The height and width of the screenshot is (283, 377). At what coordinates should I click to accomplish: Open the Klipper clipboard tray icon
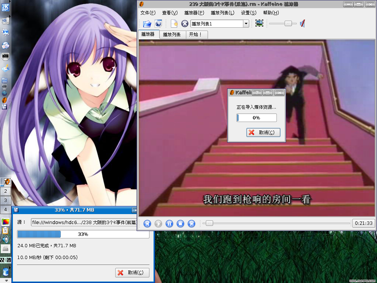pyautogui.click(x=6, y=231)
